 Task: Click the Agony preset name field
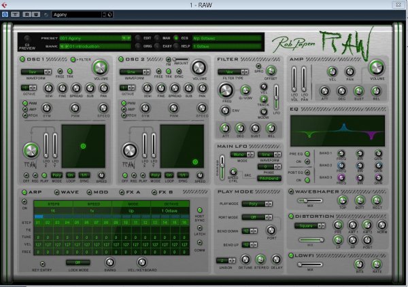77,15
